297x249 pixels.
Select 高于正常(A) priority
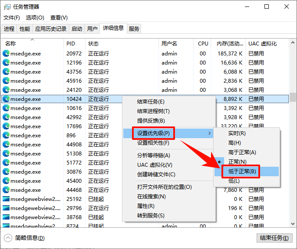[247, 152]
